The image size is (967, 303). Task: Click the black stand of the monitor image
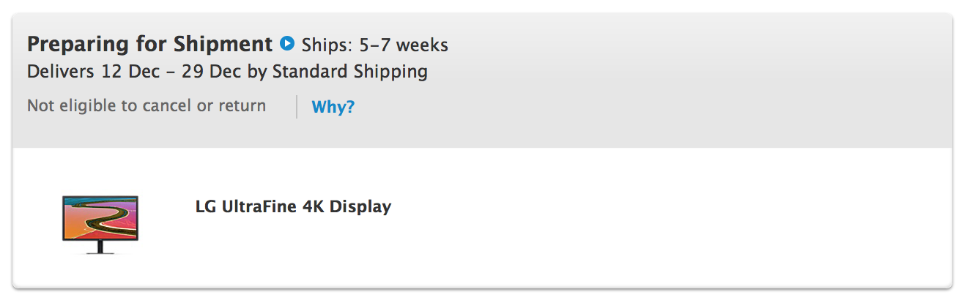100,249
